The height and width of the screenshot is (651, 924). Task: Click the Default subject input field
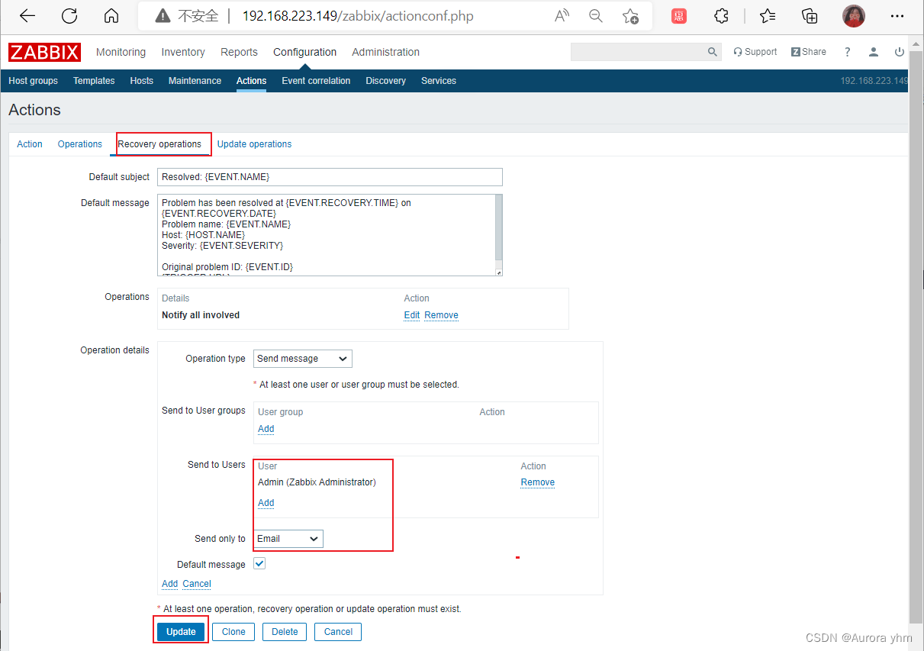(x=330, y=177)
